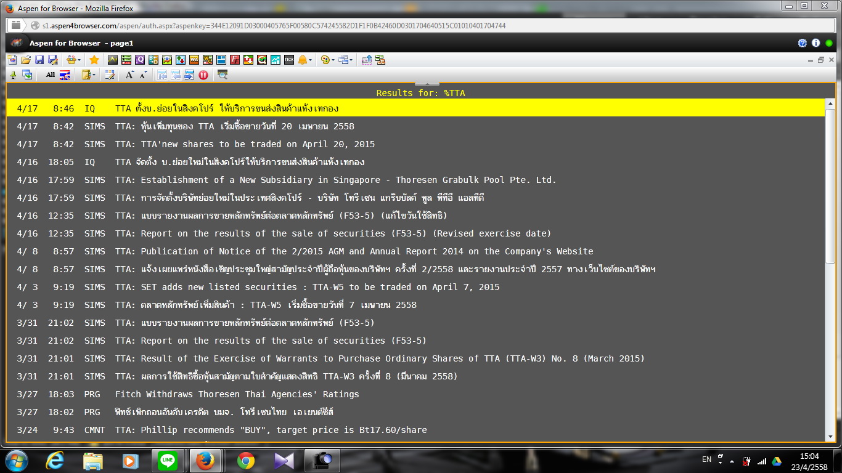
Task: Click the Google Drive tray icon
Action: coord(777,461)
